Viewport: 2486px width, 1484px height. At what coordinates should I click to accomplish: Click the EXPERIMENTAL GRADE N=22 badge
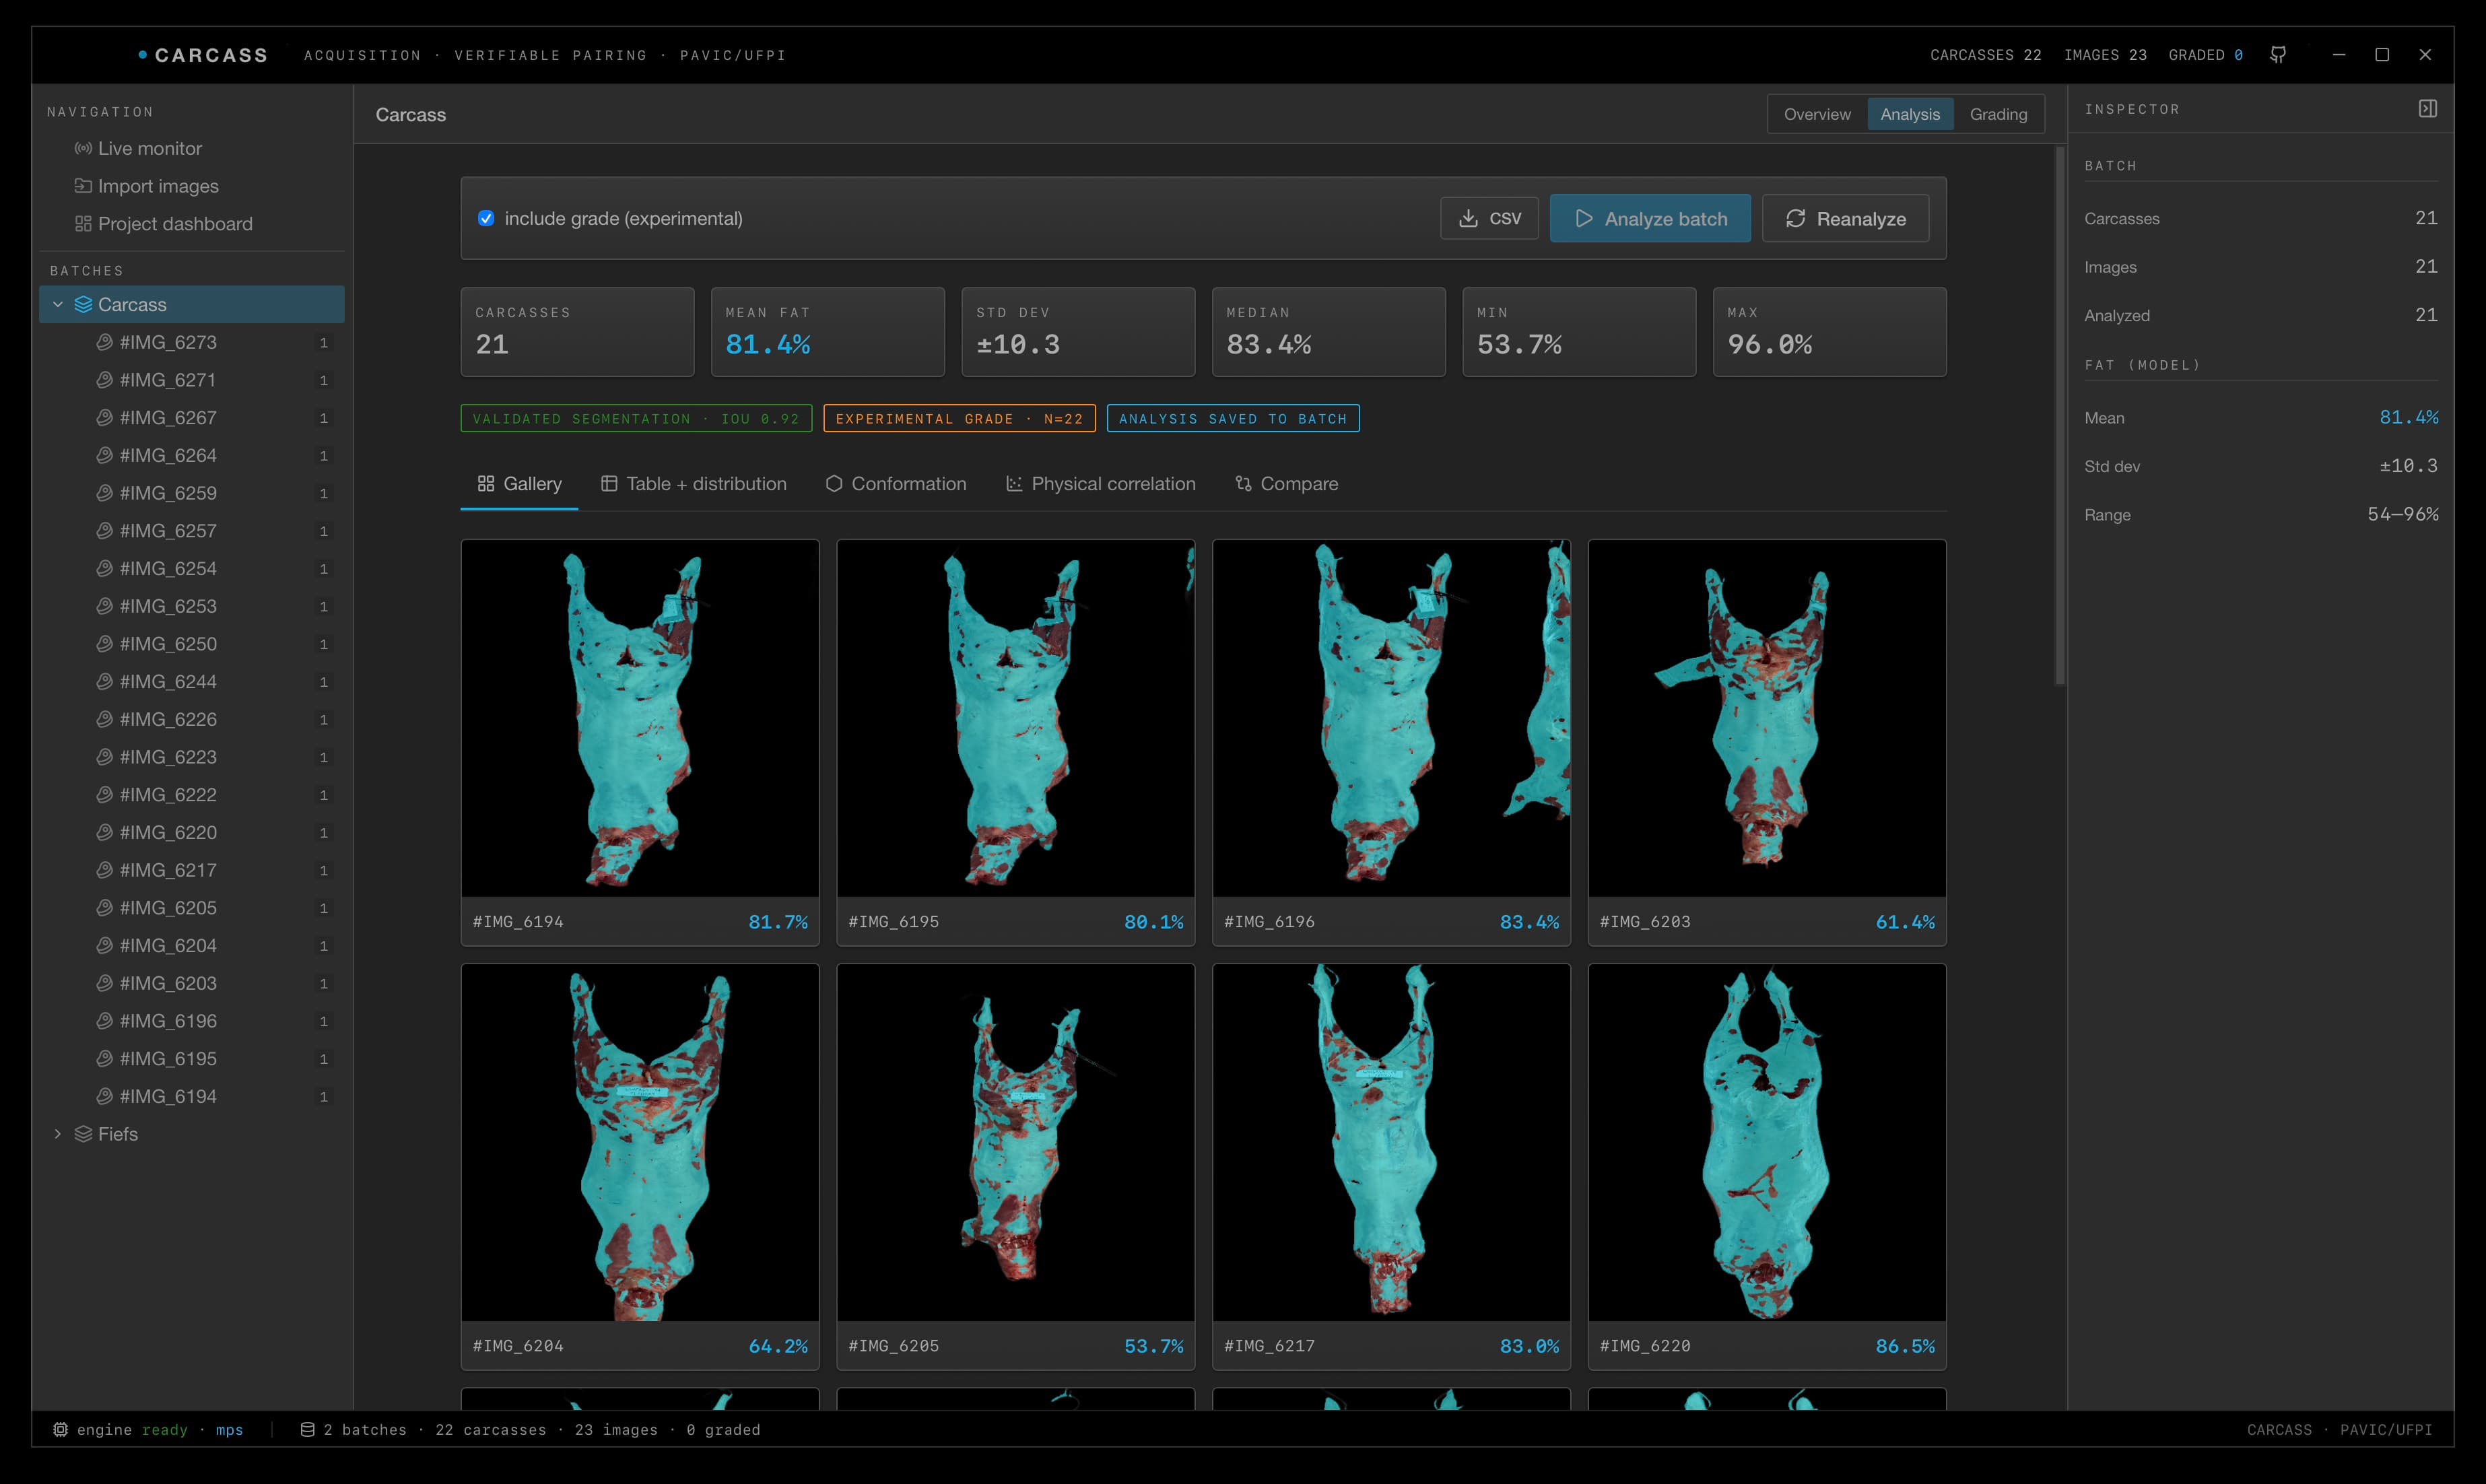959,419
